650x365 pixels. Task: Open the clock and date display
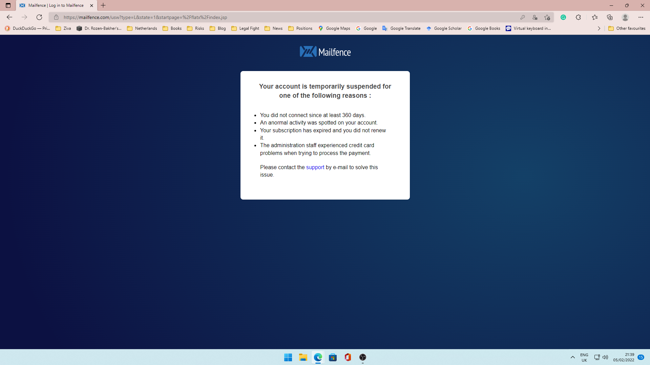coord(624,357)
